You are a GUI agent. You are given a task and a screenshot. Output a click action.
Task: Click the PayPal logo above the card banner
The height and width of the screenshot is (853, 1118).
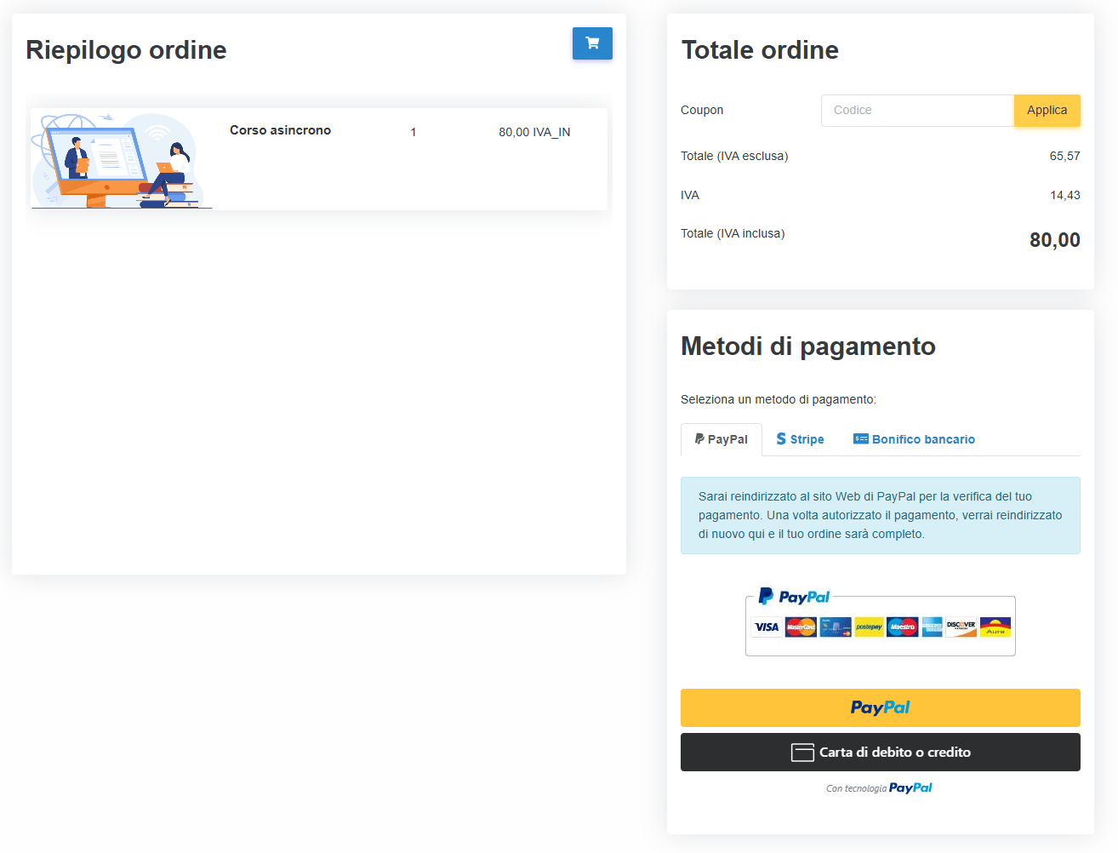click(x=794, y=597)
